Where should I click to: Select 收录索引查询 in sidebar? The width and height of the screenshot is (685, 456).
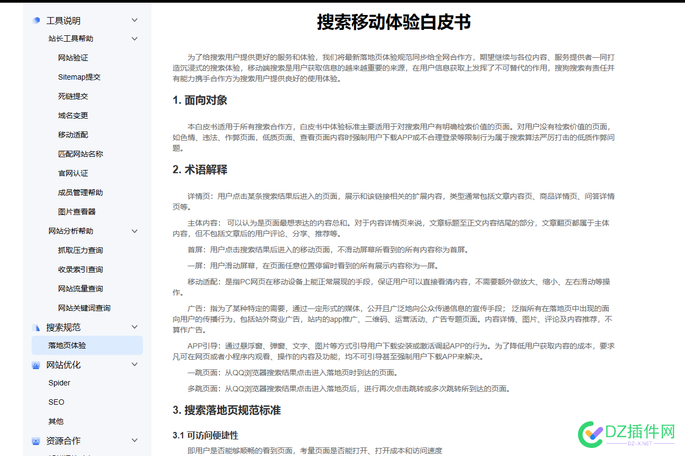[80, 269]
